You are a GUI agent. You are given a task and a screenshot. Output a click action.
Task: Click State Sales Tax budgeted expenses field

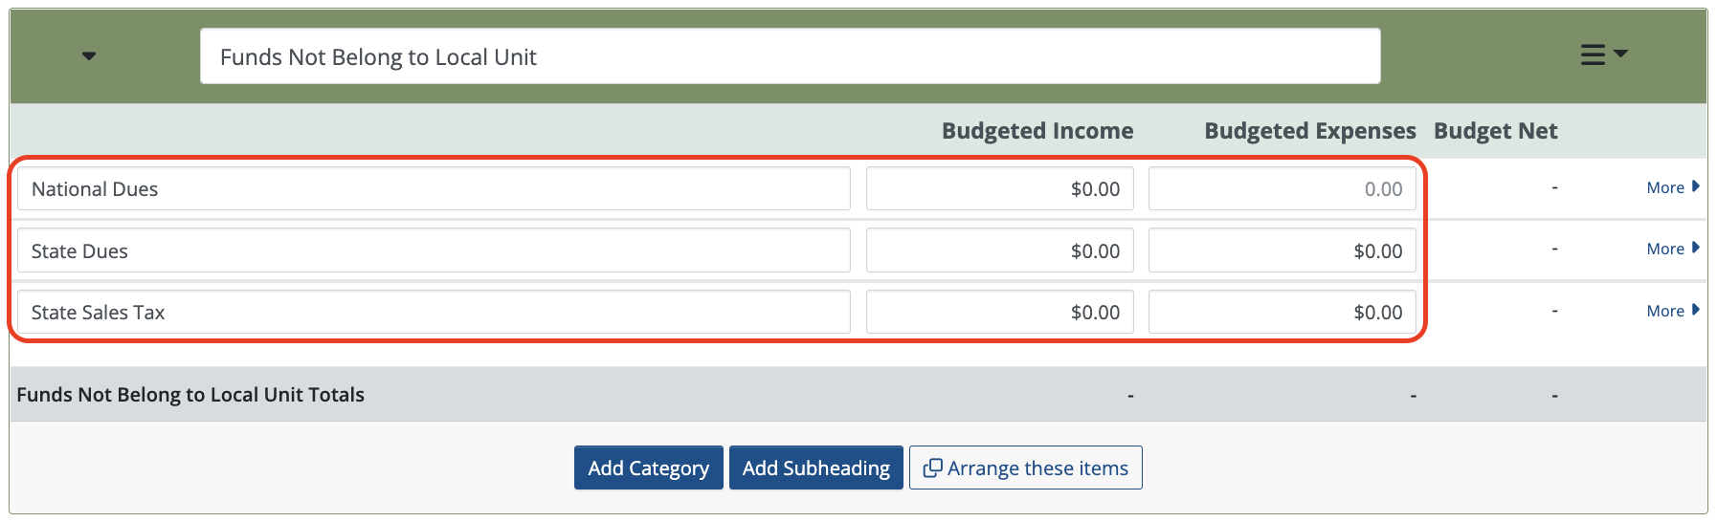tap(1282, 312)
